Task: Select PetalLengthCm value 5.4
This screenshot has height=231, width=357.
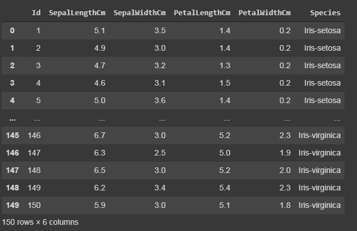Action: coord(225,188)
